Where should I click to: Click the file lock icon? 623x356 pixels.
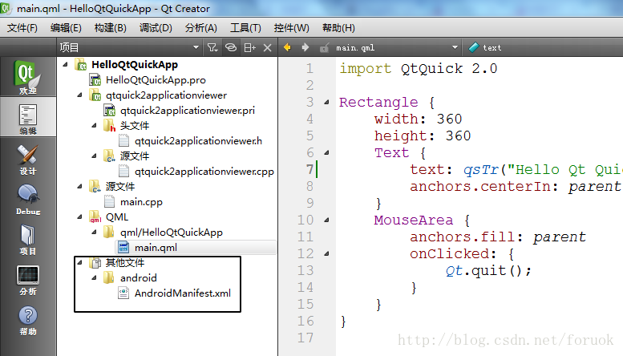coord(324,47)
